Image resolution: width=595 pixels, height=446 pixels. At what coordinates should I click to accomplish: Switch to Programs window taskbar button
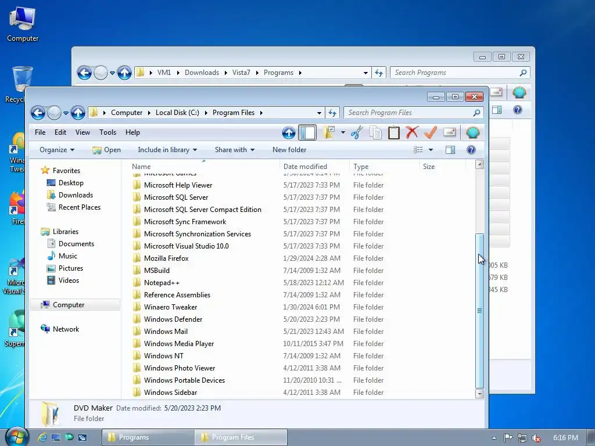click(x=148, y=437)
